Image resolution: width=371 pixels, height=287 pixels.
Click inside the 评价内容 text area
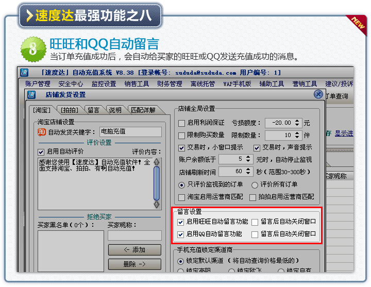coord(95,184)
